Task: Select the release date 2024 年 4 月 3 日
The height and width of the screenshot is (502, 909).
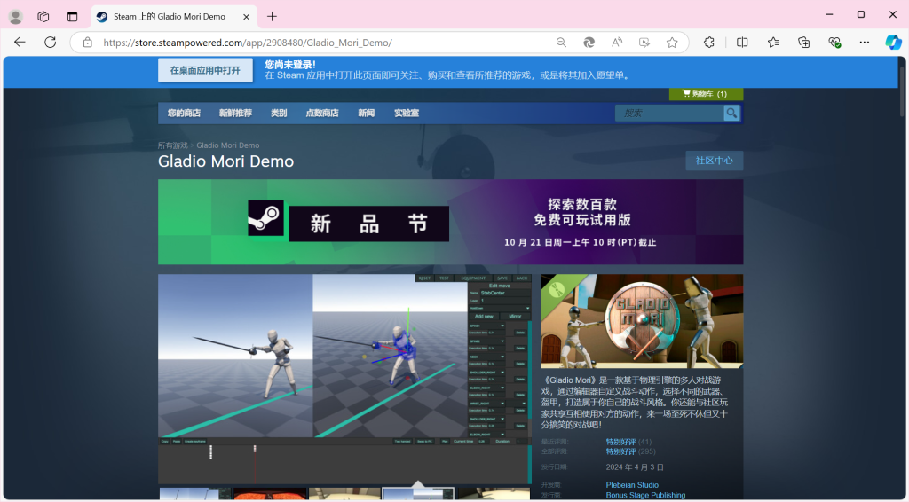Action: click(x=635, y=467)
